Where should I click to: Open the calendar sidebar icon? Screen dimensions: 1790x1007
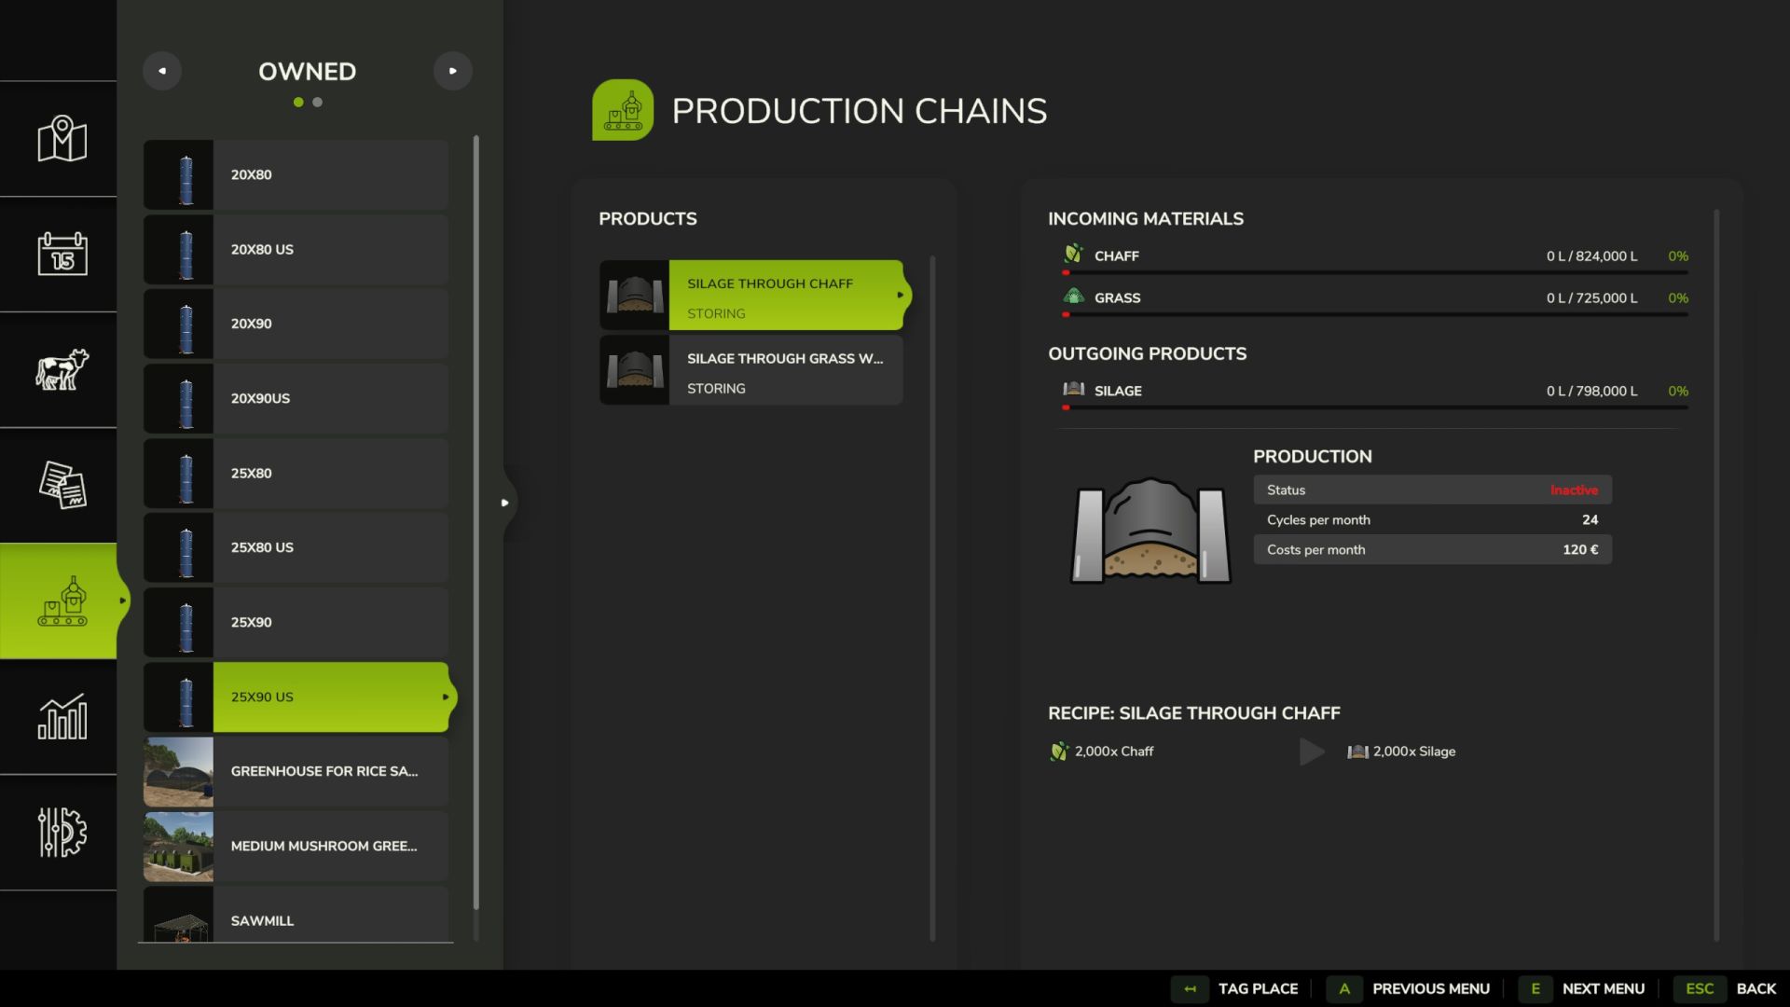tap(62, 254)
